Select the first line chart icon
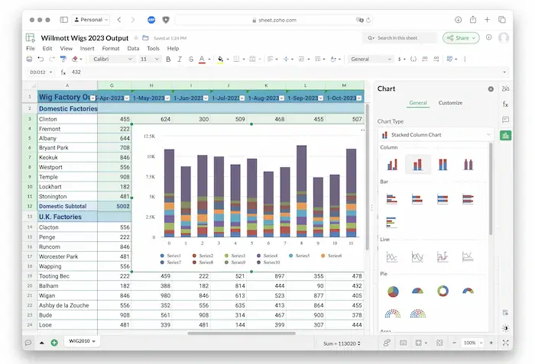The height and width of the screenshot is (364, 535). 391,256
